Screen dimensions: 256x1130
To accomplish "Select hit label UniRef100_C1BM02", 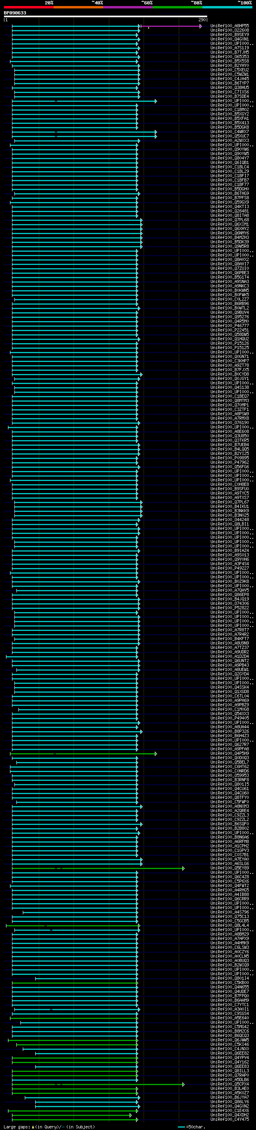I will [x=229, y=110].
